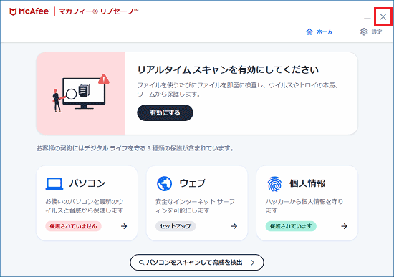Select the パソコン card title
The height and width of the screenshot is (277, 394).
coord(87,183)
